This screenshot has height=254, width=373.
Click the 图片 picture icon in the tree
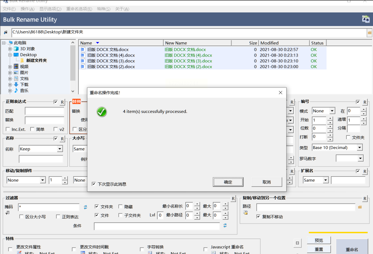coord(16,73)
